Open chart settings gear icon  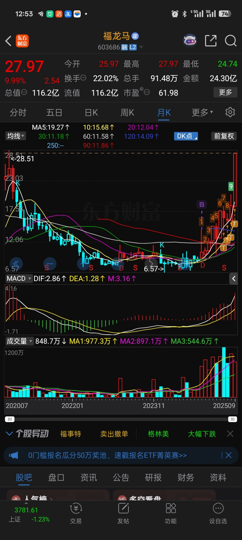pos(230,112)
